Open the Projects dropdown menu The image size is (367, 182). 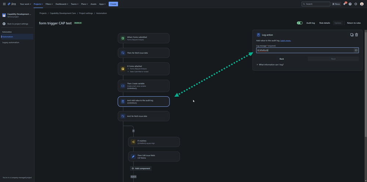pyautogui.click(x=38, y=4)
